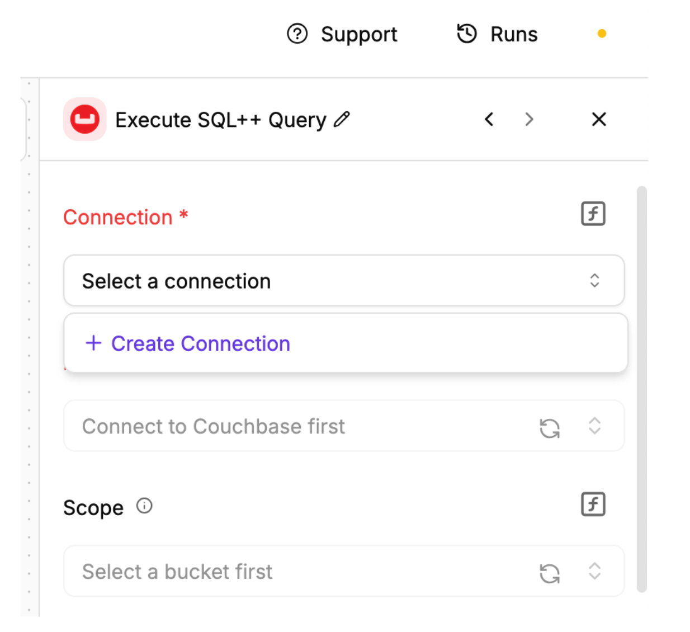Toggle dynamic value for Scope field
Screen dimensions: 690x632
(593, 504)
